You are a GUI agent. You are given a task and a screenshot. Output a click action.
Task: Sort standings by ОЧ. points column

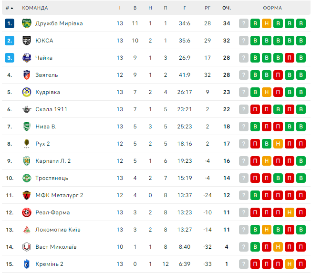click(x=227, y=8)
